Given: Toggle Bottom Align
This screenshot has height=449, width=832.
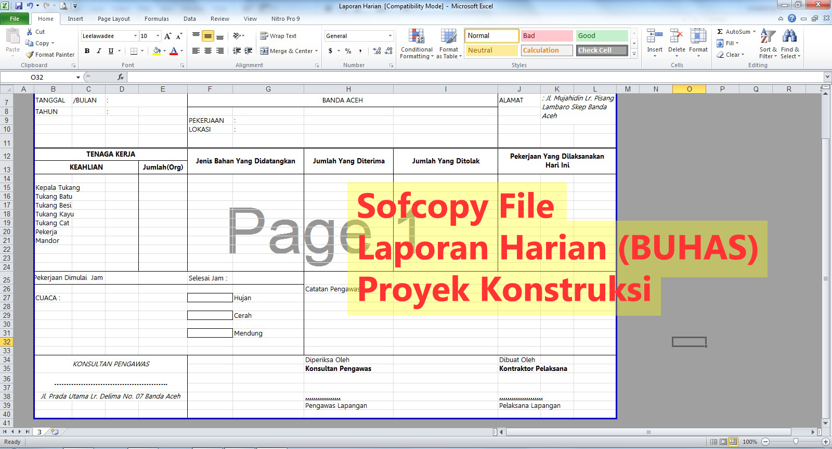Looking at the screenshot, I should tap(220, 36).
